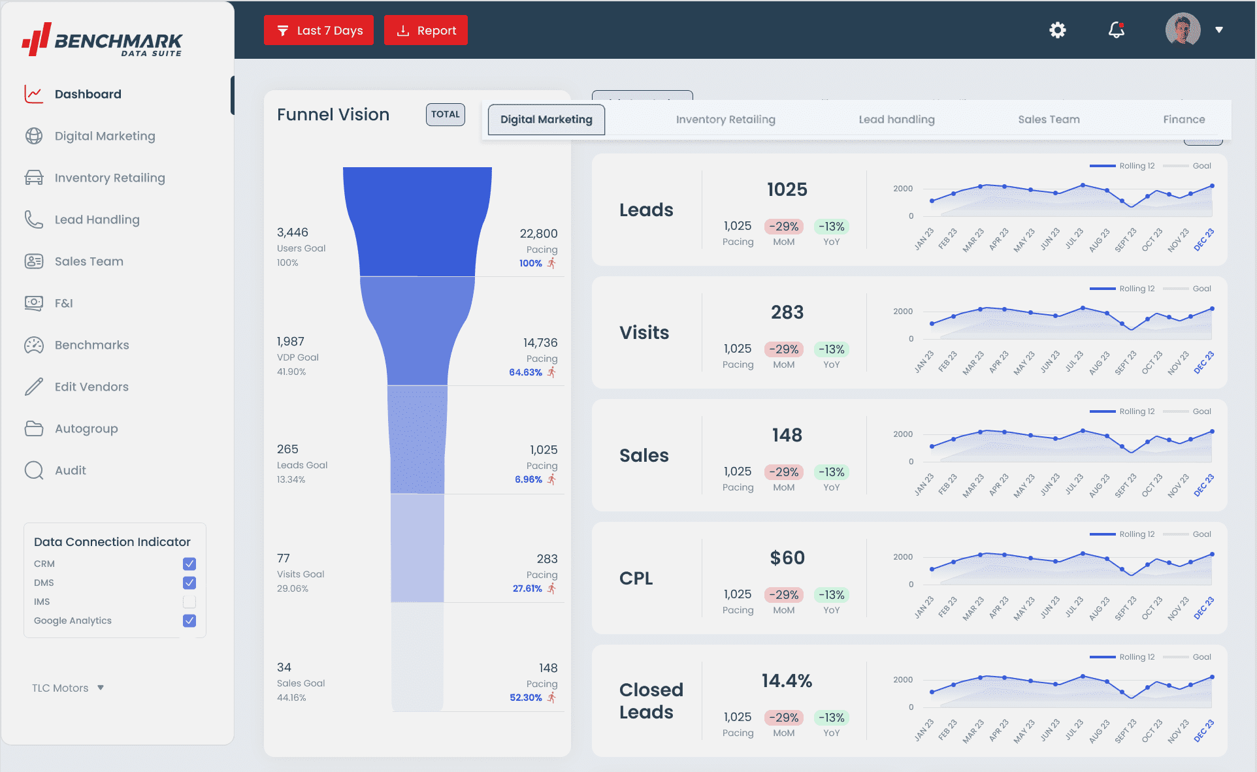Click the Audit magnifier icon
This screenshot has width=1257, height=772.
(x=34, y=470)
